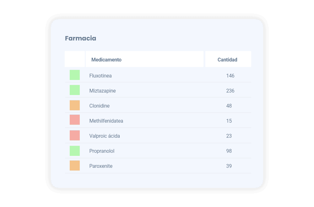Screen dimensions: 314x207
Task: Click the green swatch beside Fluxotinea
Action: tap(75, 75)
